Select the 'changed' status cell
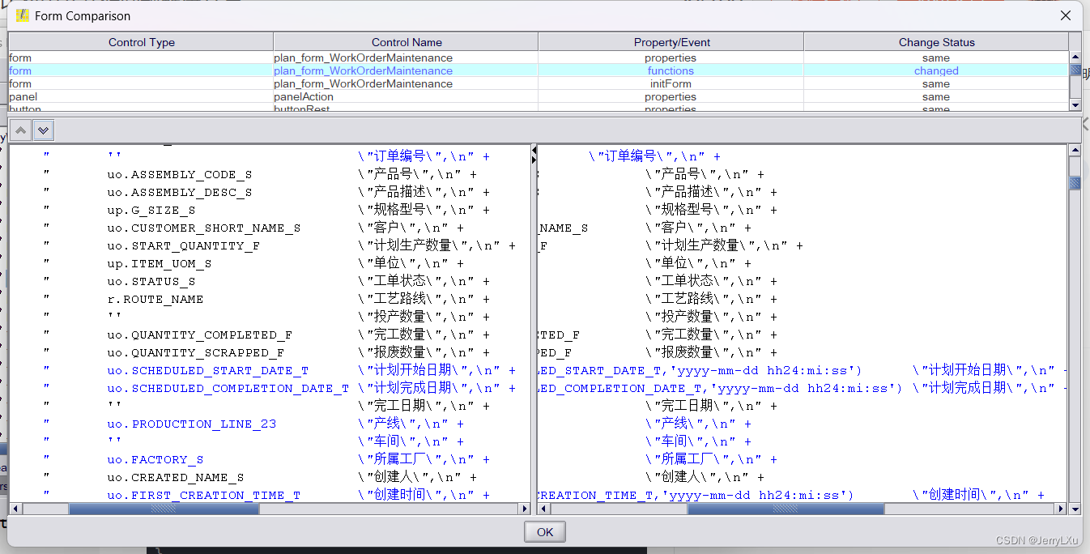 tap(936, 70)
